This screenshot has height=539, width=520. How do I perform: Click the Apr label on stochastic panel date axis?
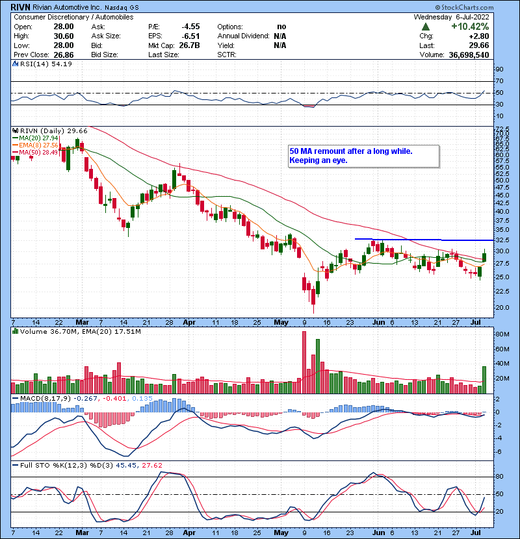(x=189, y=533)
